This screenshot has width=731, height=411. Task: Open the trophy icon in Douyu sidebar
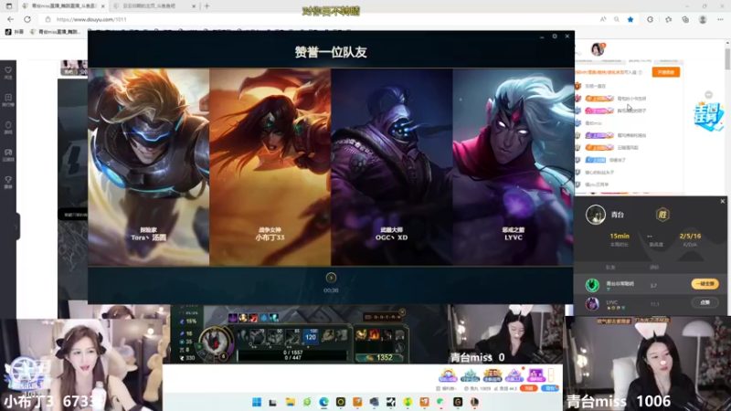(8, 182)
